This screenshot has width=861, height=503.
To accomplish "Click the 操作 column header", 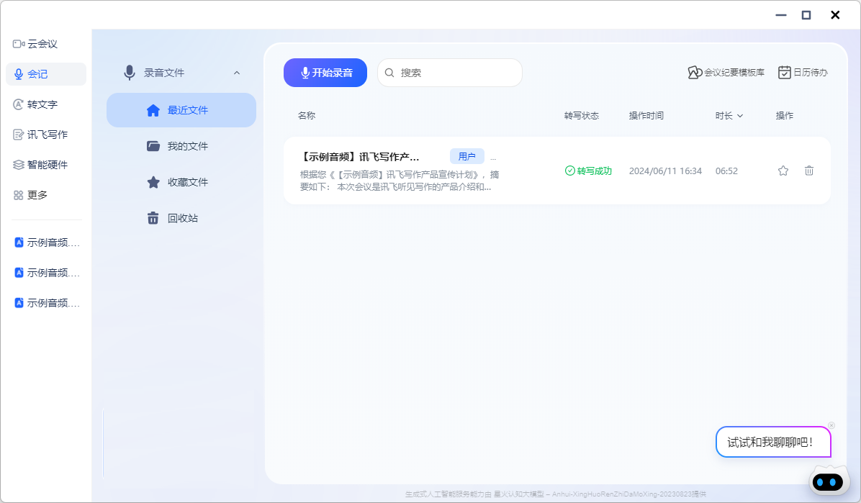I will 785,115.
